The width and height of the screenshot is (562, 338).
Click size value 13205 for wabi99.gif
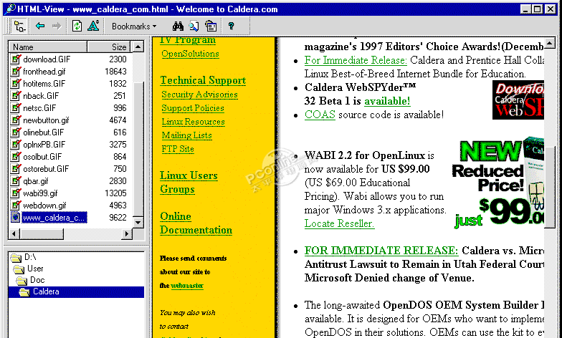coord(115,193)
